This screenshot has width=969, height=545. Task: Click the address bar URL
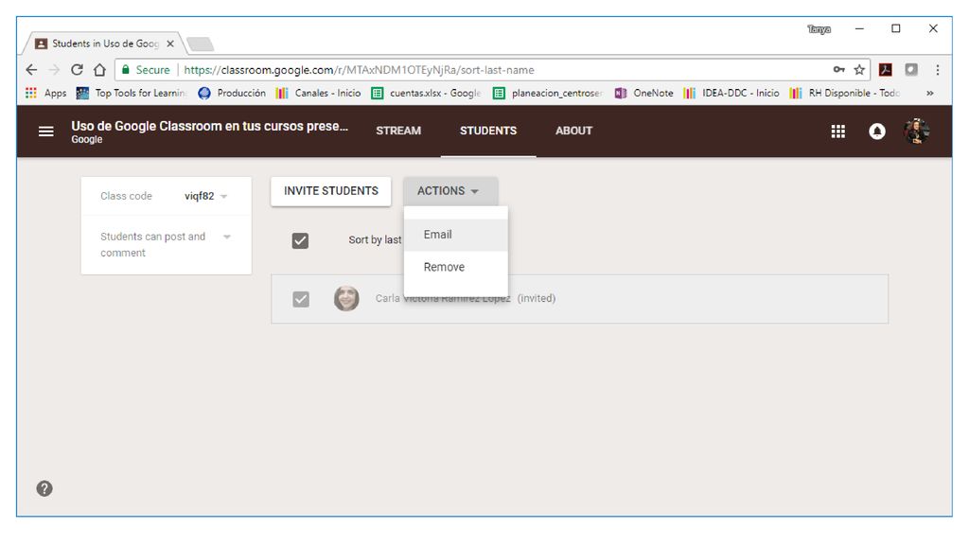click(x=359, y=70)
